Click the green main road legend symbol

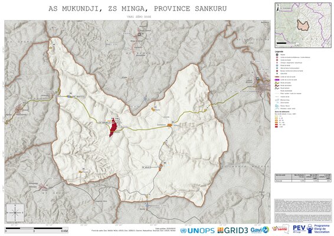click(277, 83)
